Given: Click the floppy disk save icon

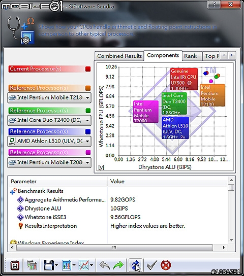Looking at the screenshot, I should click(x=48, y=265).
